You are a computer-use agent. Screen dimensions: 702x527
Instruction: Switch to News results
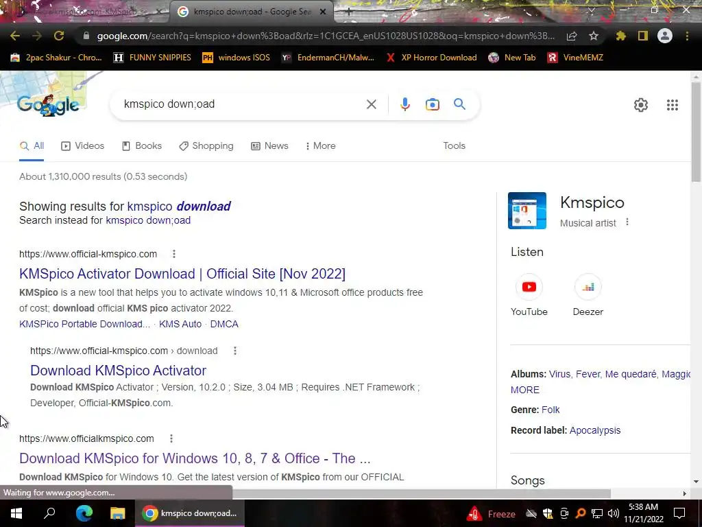269,146
